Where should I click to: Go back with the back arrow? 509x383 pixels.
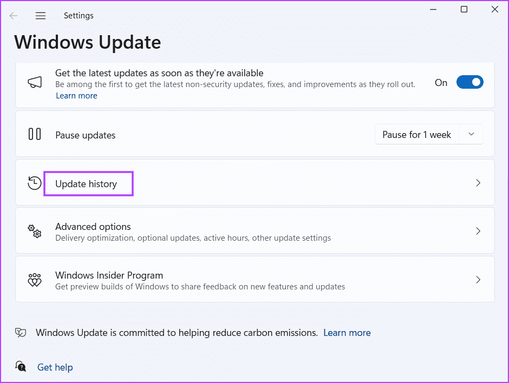14,16
